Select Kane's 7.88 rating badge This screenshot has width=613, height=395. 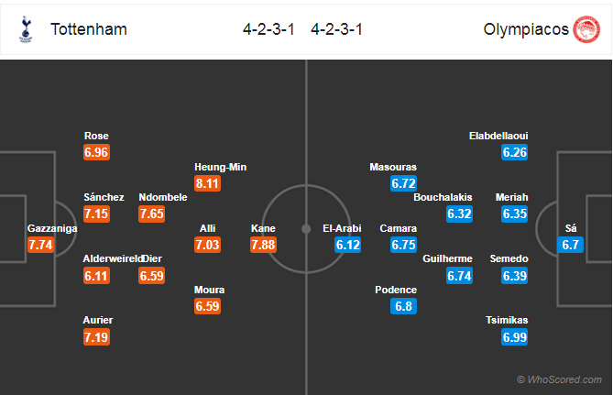click(264, 245)
